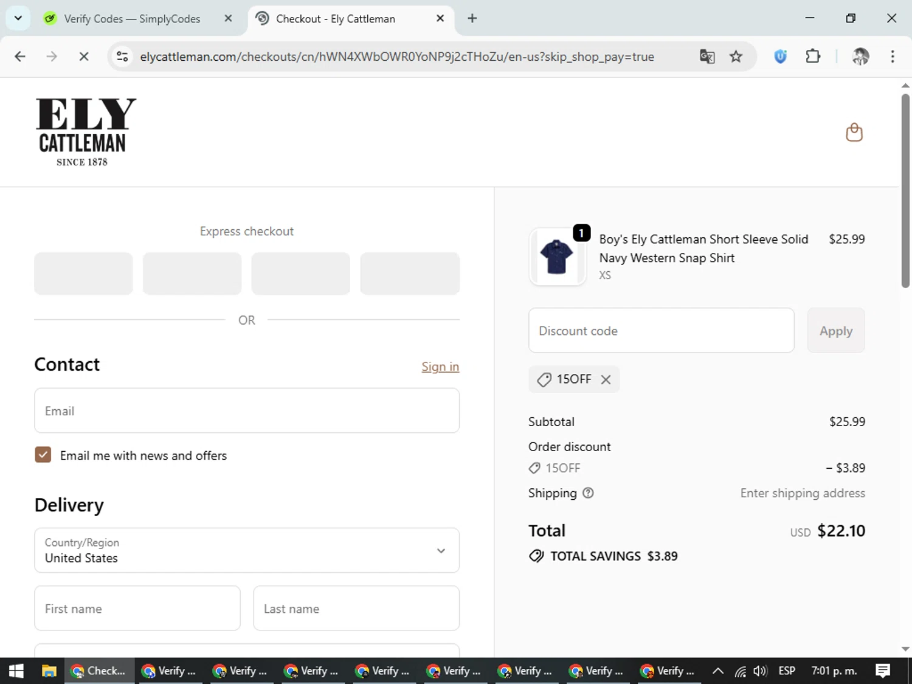
Task: Click the Last name field
Action: coord(356,609)
